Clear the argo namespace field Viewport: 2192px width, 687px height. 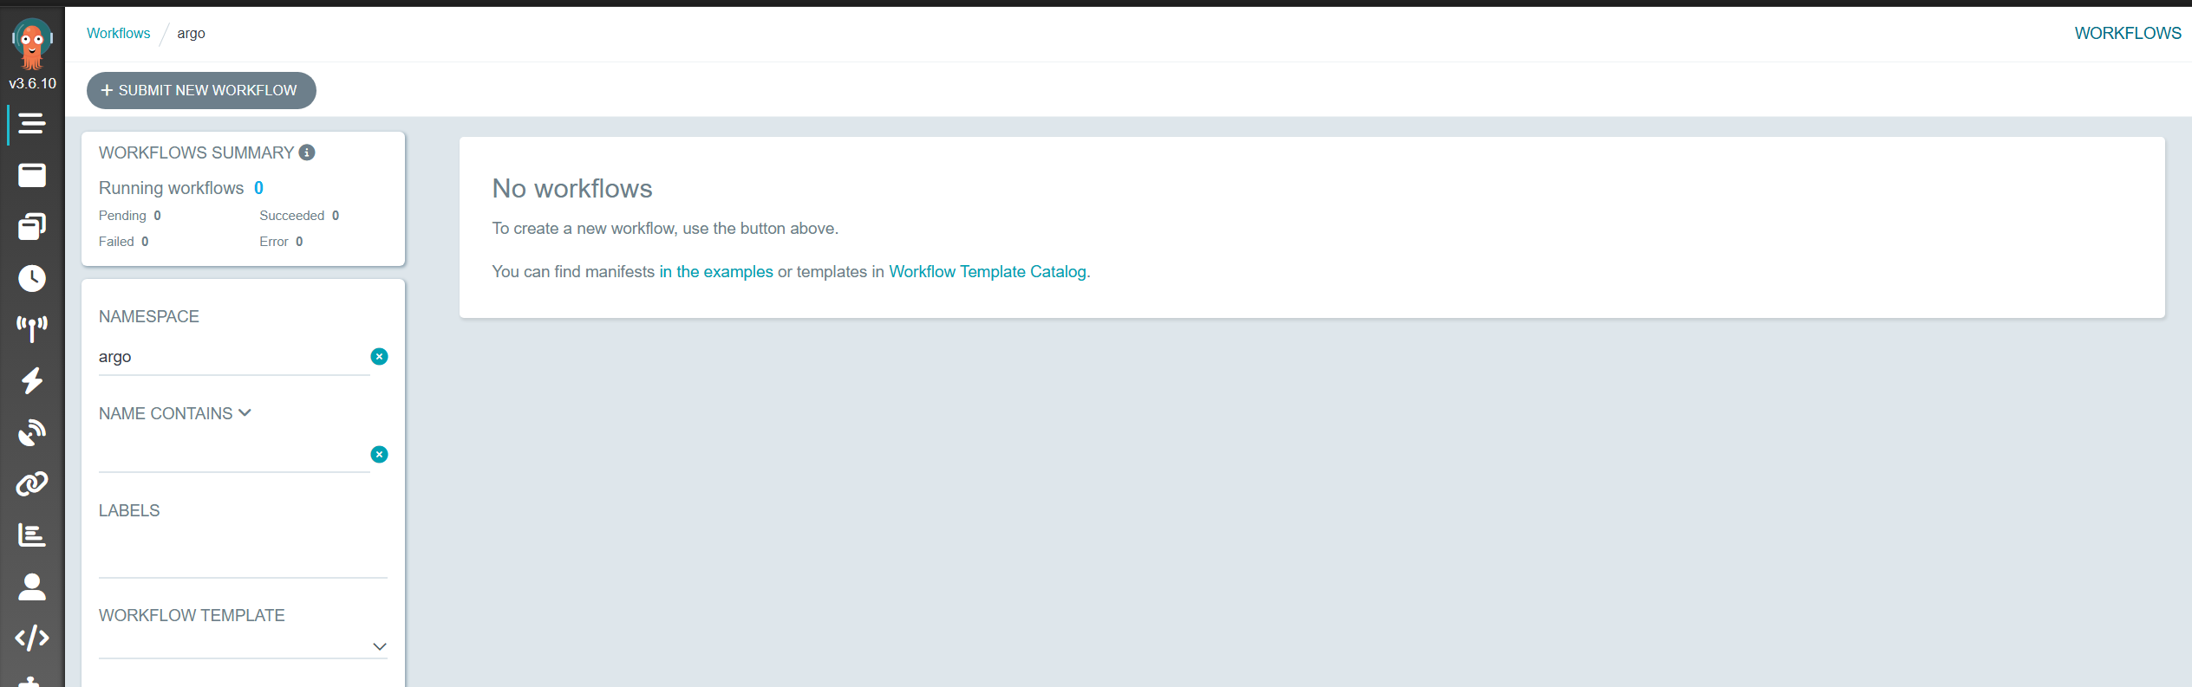pos(379,357)
